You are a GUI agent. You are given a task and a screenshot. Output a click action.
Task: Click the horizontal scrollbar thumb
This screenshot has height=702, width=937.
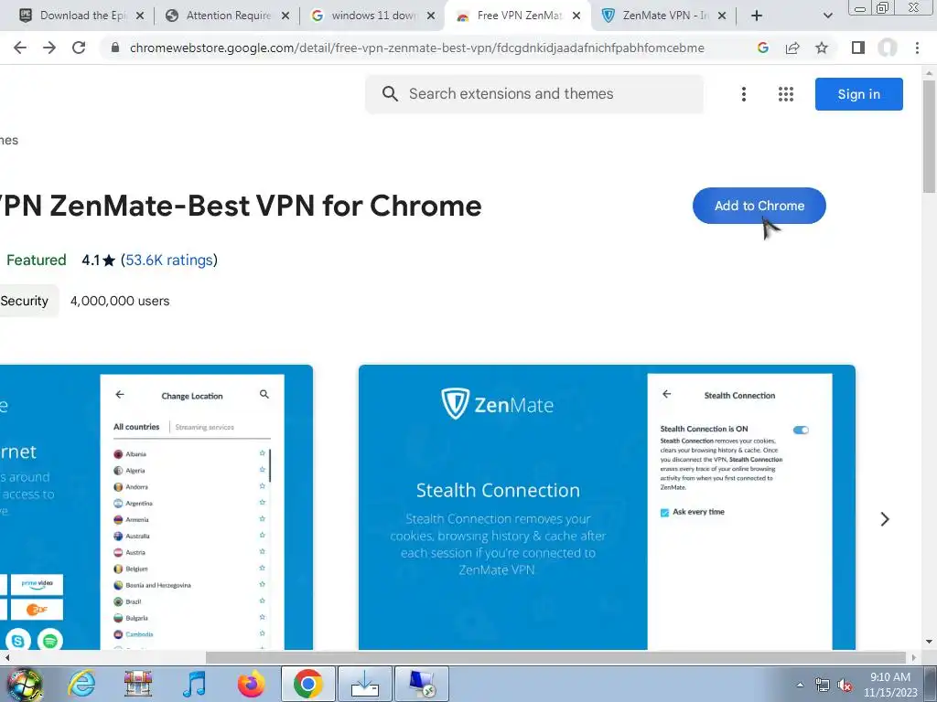click(555, 657)
